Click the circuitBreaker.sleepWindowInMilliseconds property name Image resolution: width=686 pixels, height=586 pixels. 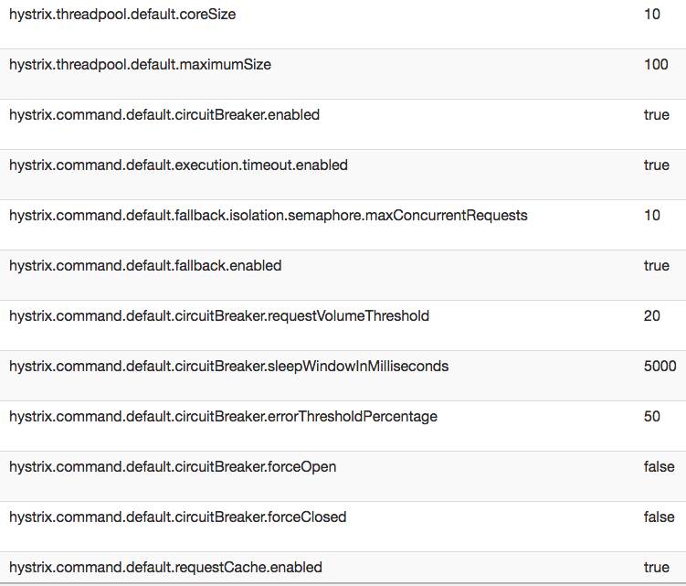(228, 367)
